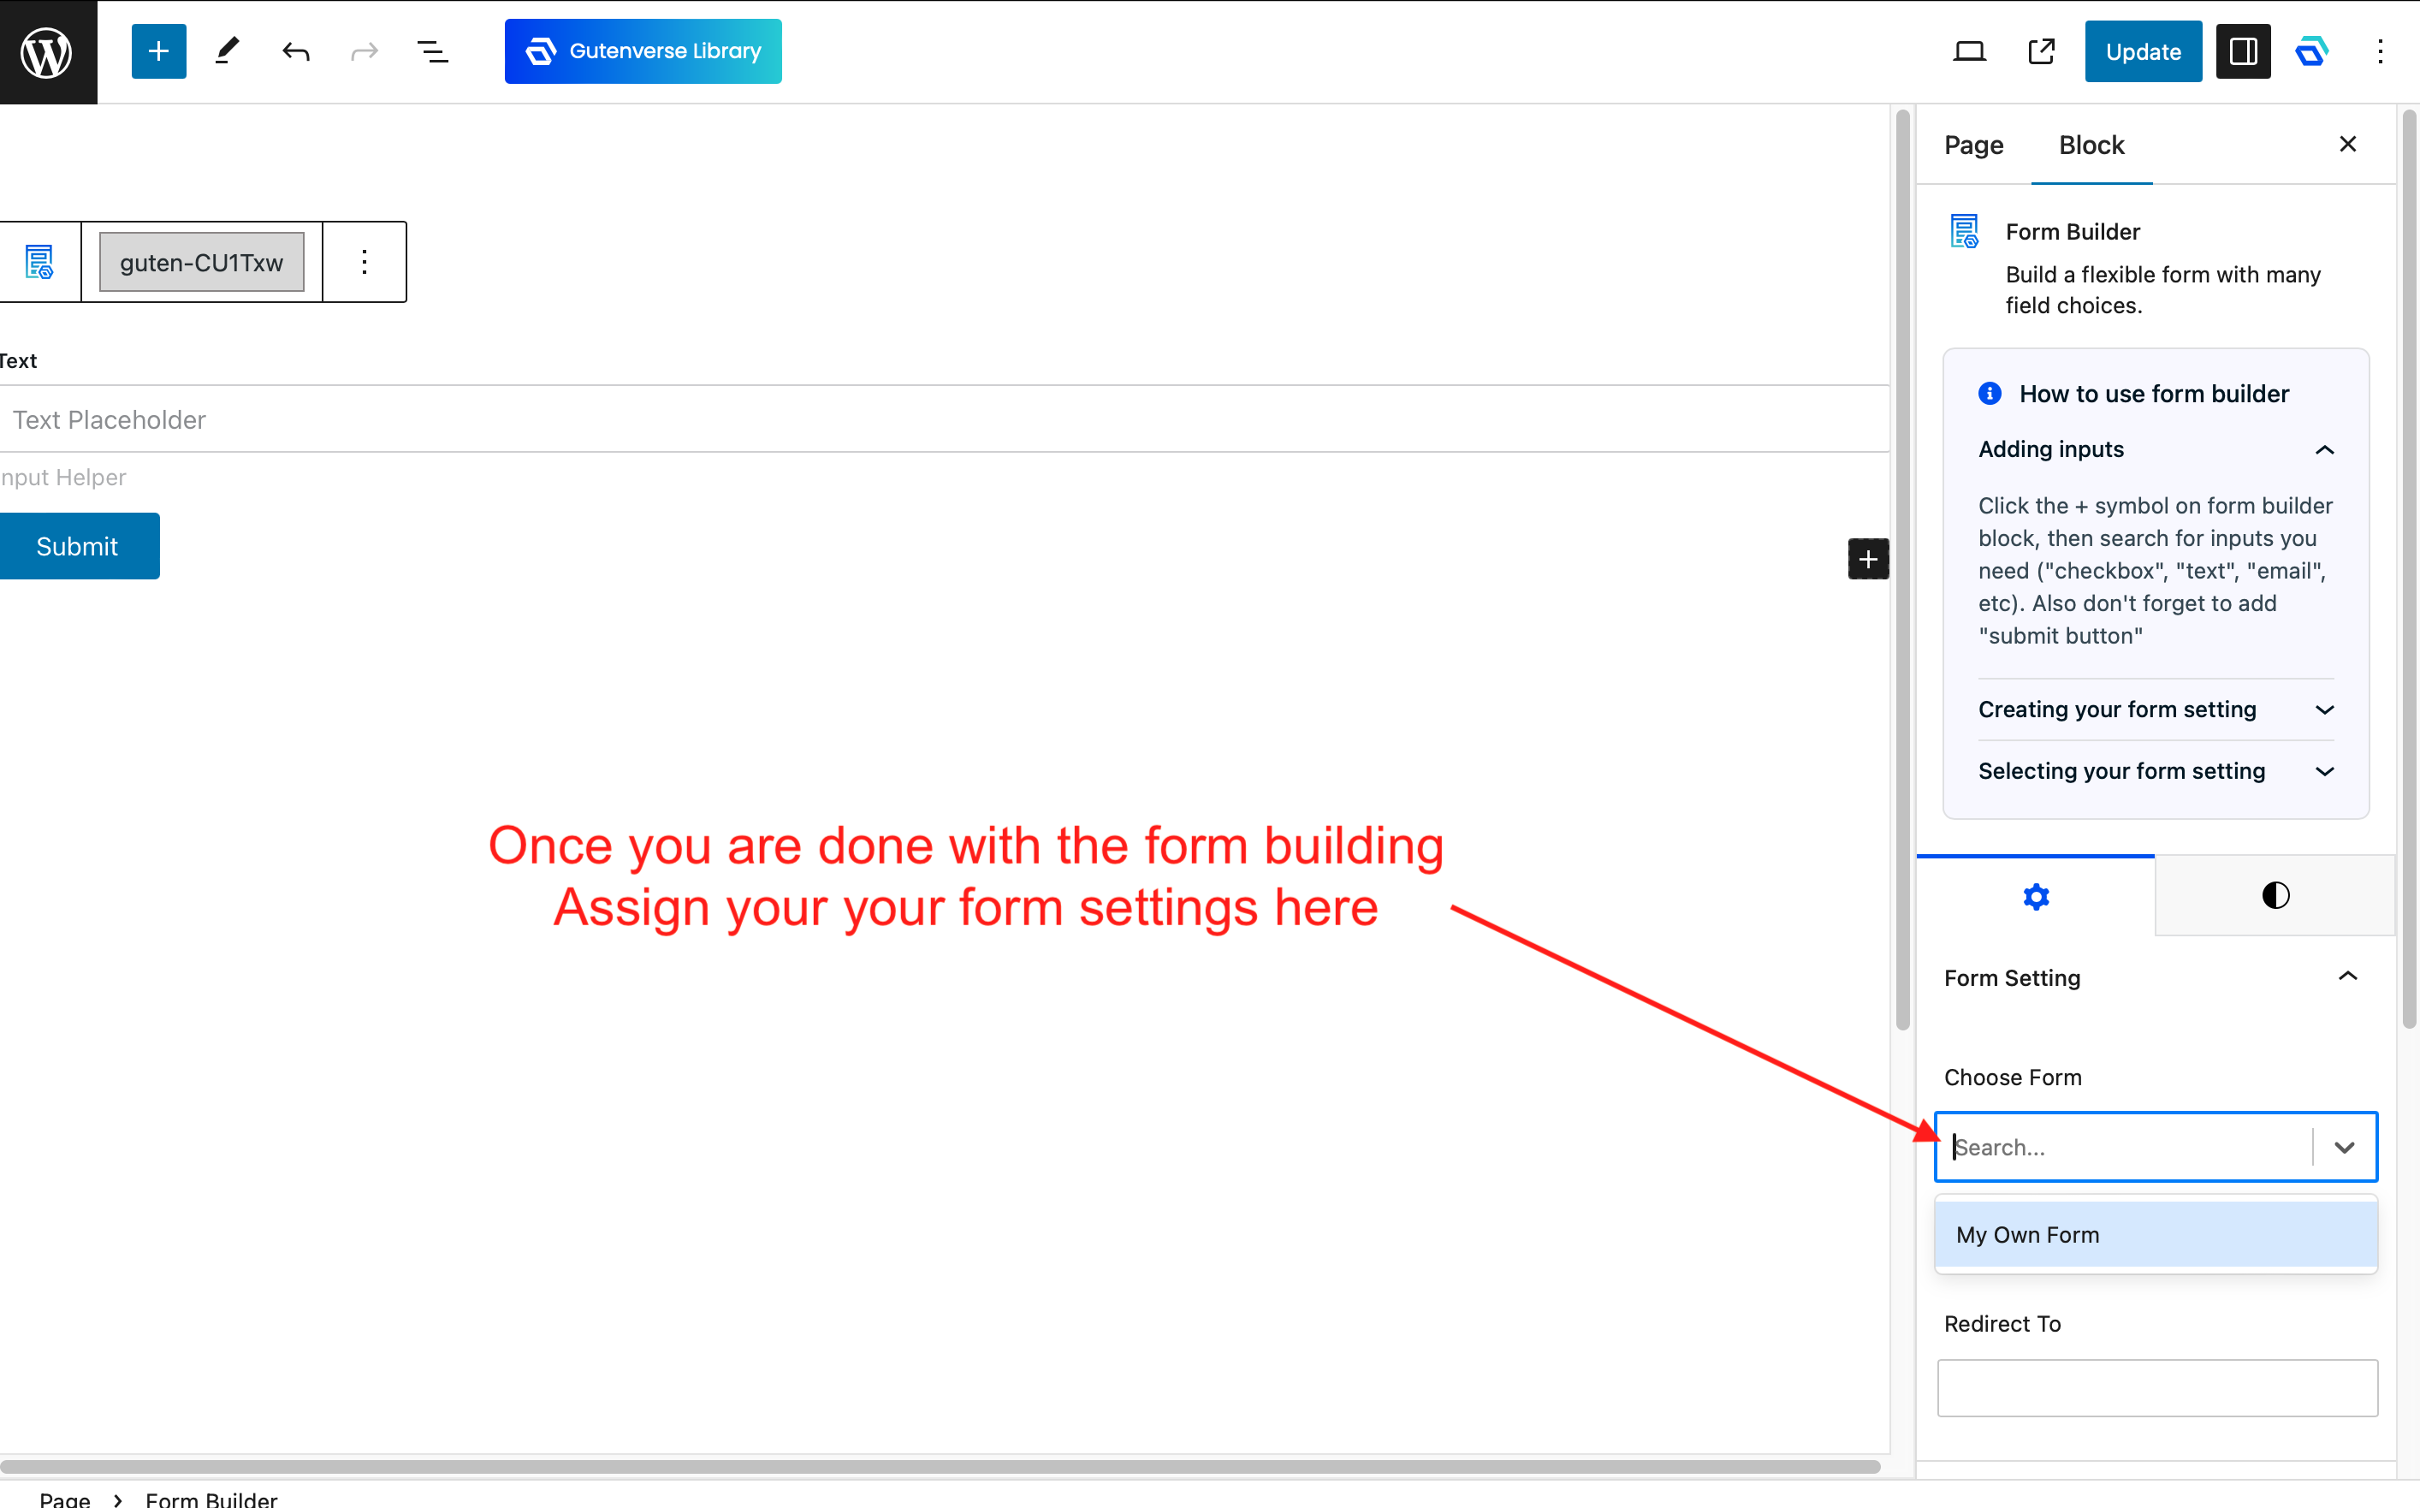The width and height of the screenshot is (2420, 1508).
Task: Open the Document Overview list icon
Action: coord(432,52)
